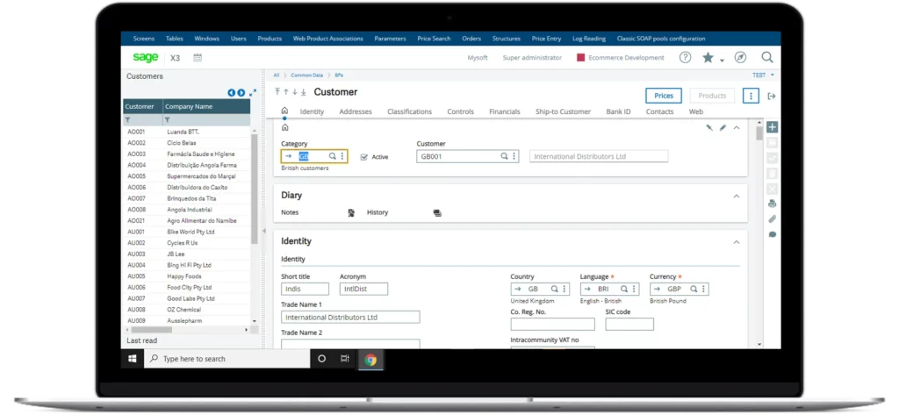
Task: Open the Notes icon in Diary
Action: pos(351,212)
